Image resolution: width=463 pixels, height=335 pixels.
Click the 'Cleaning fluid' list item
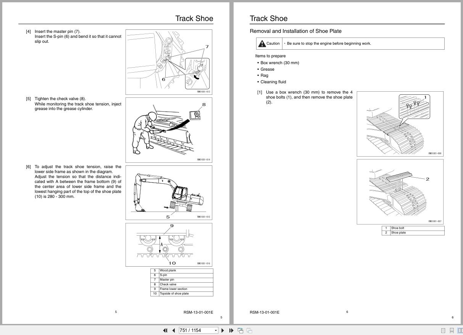coord(273,82)
